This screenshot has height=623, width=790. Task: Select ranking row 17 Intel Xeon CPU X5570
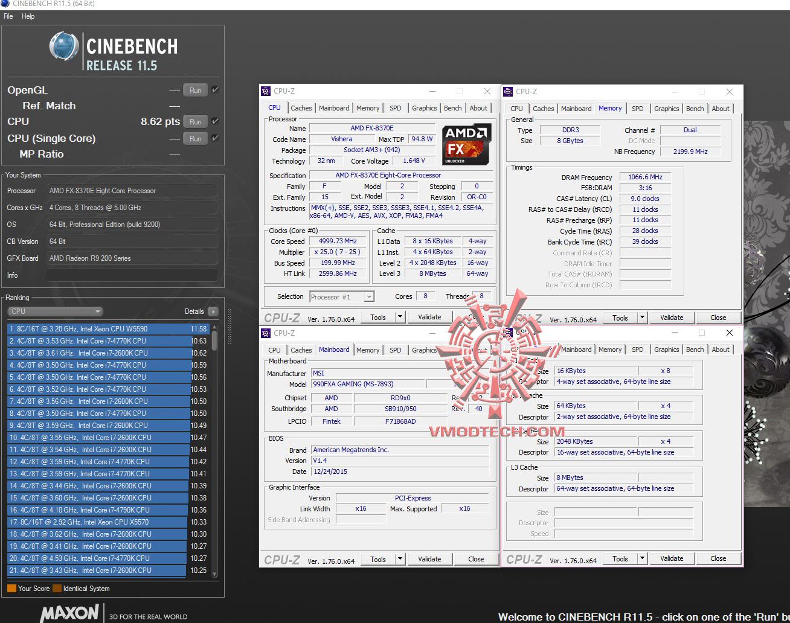(x=108, y=522)
